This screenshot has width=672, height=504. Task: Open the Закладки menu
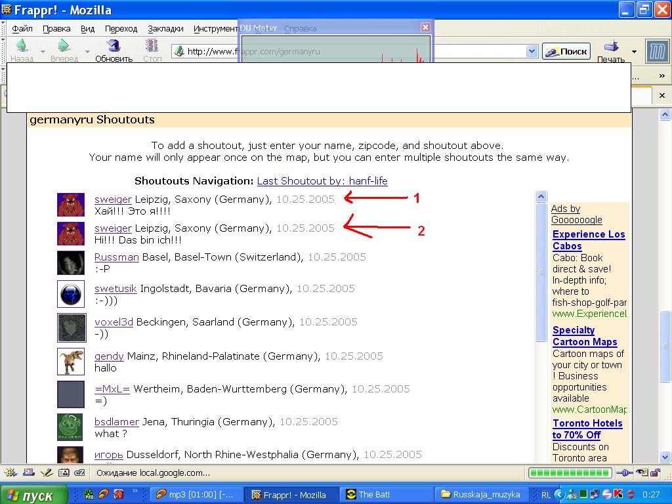(165, 29)
